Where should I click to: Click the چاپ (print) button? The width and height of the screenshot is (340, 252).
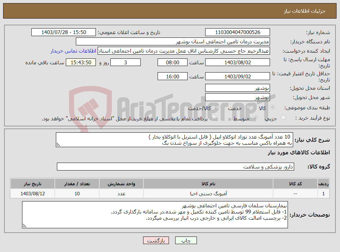tap(186, 240)
